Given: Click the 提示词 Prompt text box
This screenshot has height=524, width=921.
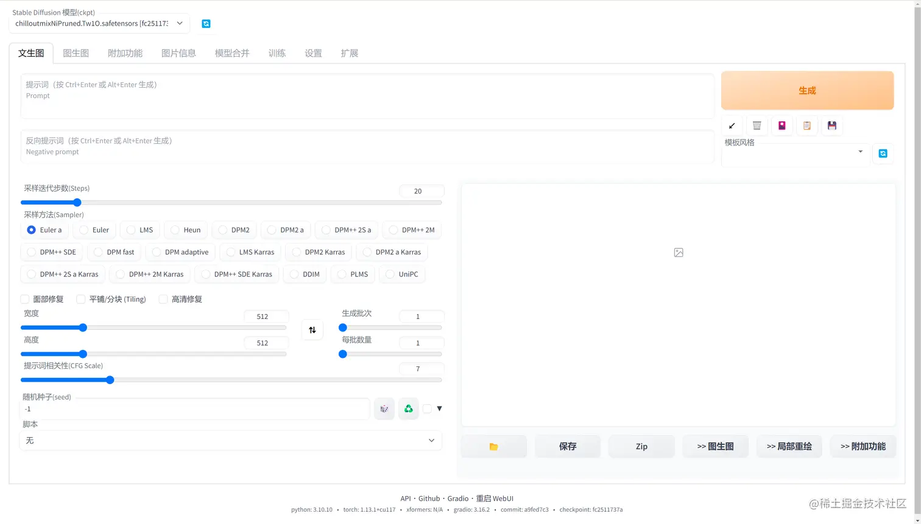Looking at the screenshot, I should click(367, 96).
